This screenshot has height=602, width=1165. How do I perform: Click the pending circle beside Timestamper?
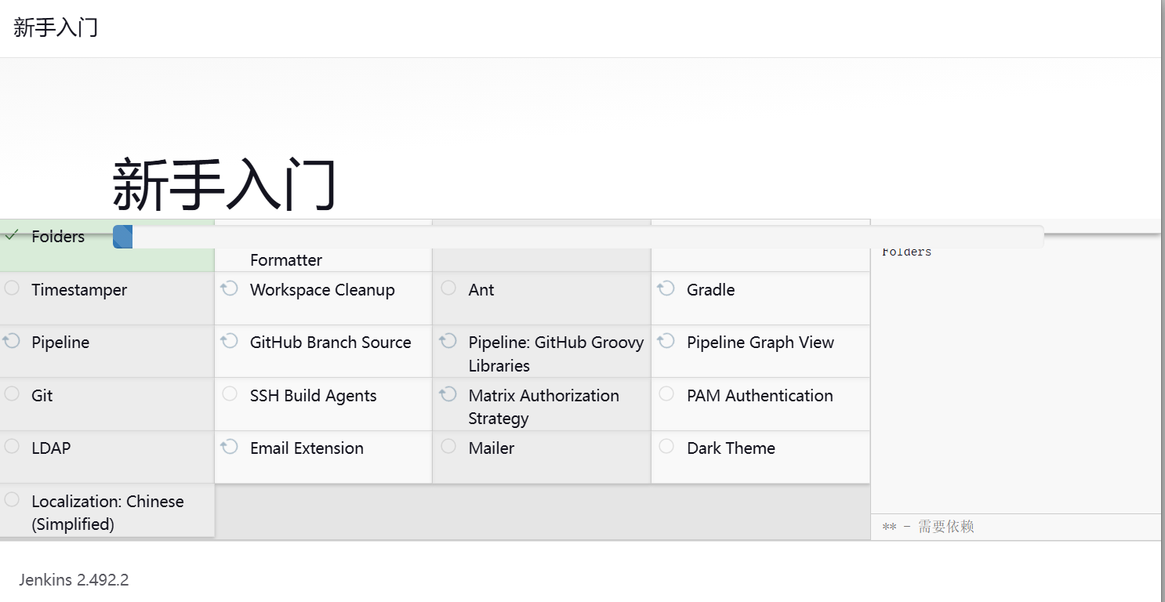coord(12,288)
